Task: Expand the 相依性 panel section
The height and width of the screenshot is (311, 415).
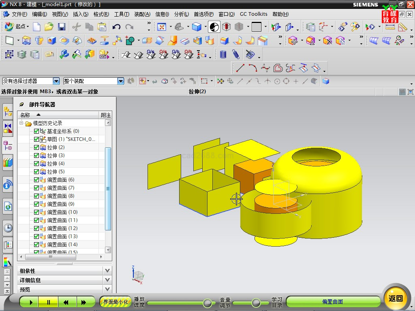Action: pyautogui.click(x=107, y=271)
